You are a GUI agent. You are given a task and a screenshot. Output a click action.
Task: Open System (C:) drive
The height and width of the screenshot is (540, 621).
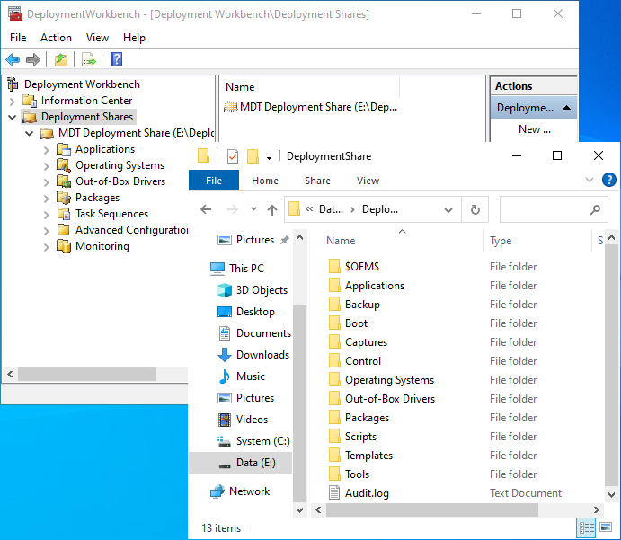click(x=262, y=441)
